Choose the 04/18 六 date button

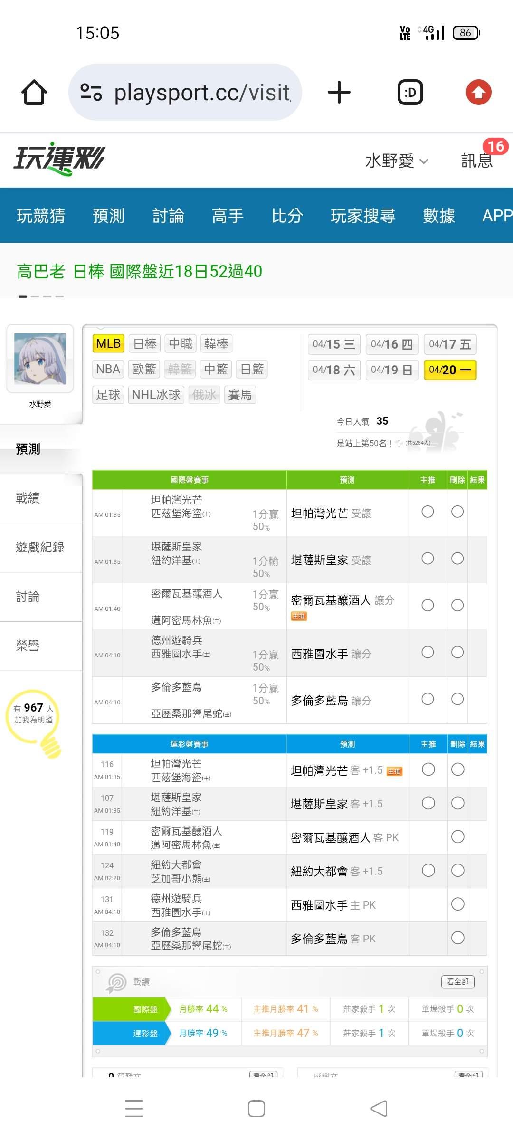(334, 370)
